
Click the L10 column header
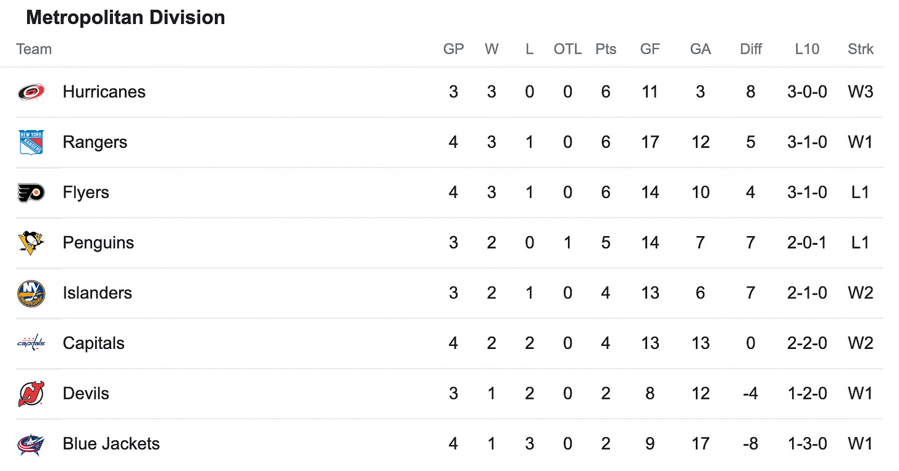point(807,49)
